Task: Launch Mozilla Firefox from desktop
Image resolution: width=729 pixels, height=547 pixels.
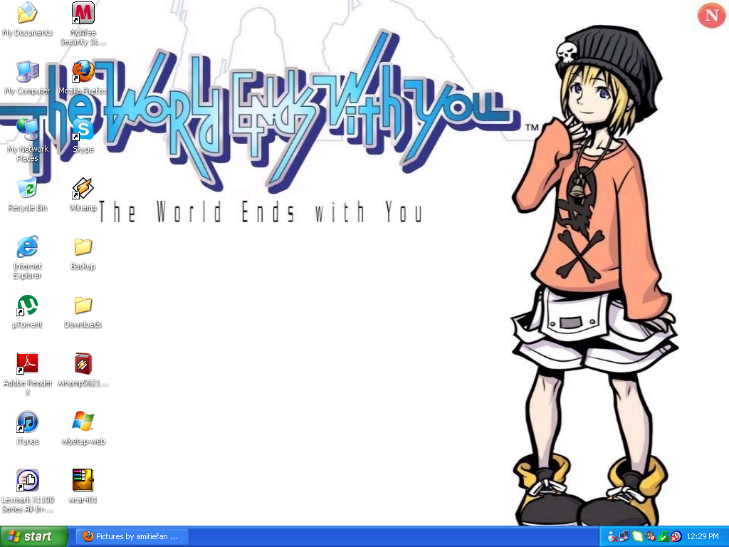Action: (83, 72)
